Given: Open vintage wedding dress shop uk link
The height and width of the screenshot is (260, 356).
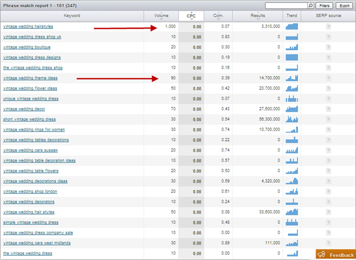Looking at the screenshot, I should pos(33,37).
